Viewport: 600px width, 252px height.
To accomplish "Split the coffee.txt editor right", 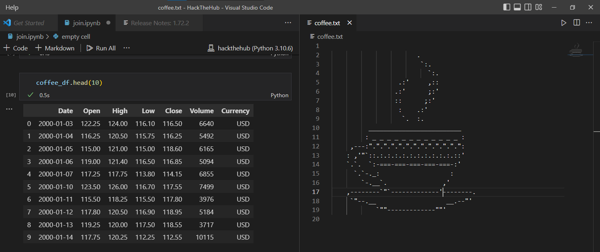I will tap(576, 23).
